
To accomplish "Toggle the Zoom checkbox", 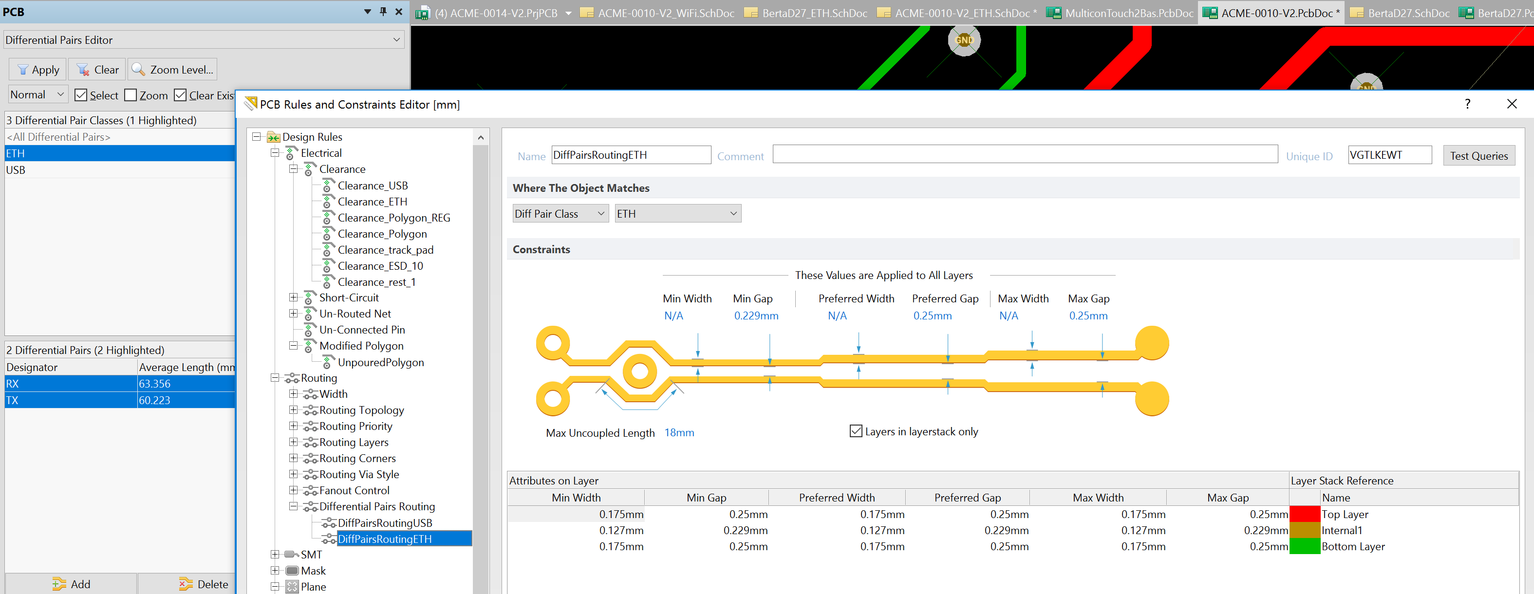I will click(x=131, y=94).
